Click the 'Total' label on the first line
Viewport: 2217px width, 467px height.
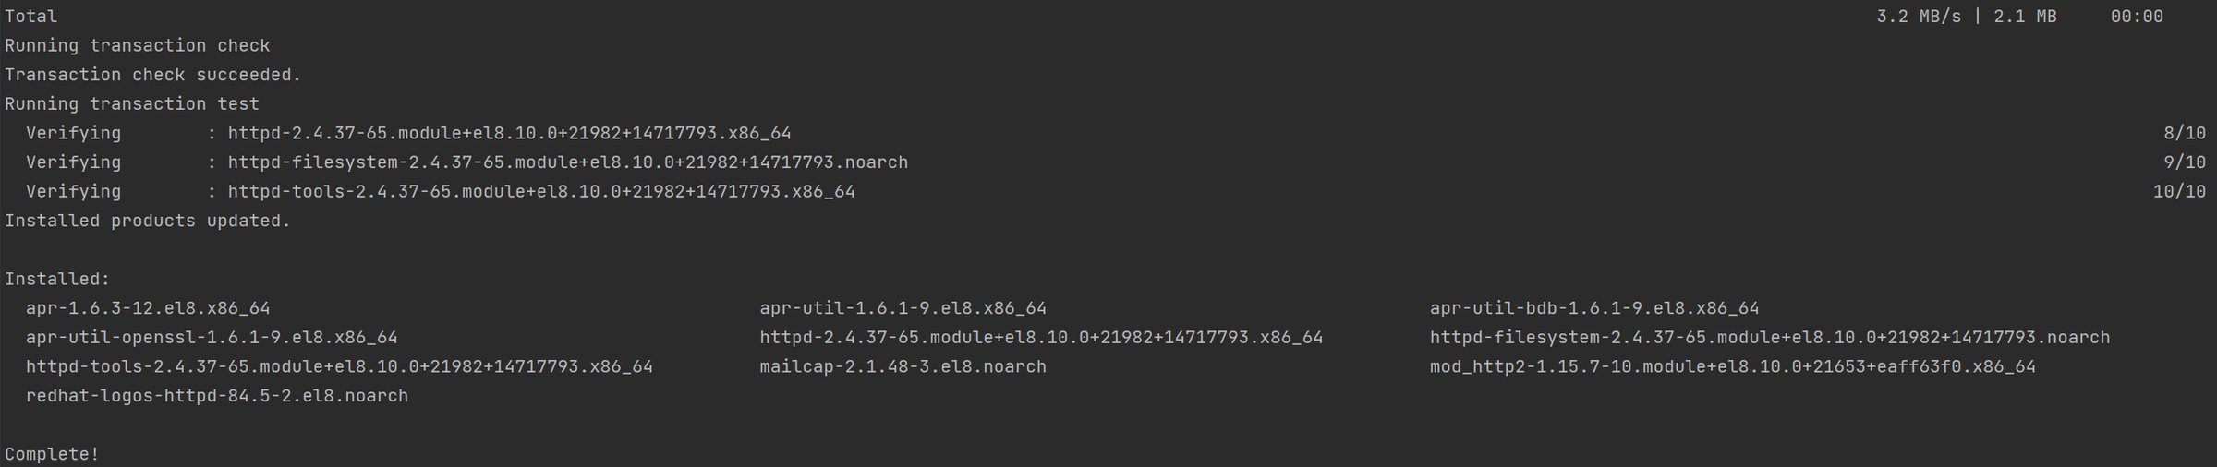pyautogui.click(x=31, y=17)
